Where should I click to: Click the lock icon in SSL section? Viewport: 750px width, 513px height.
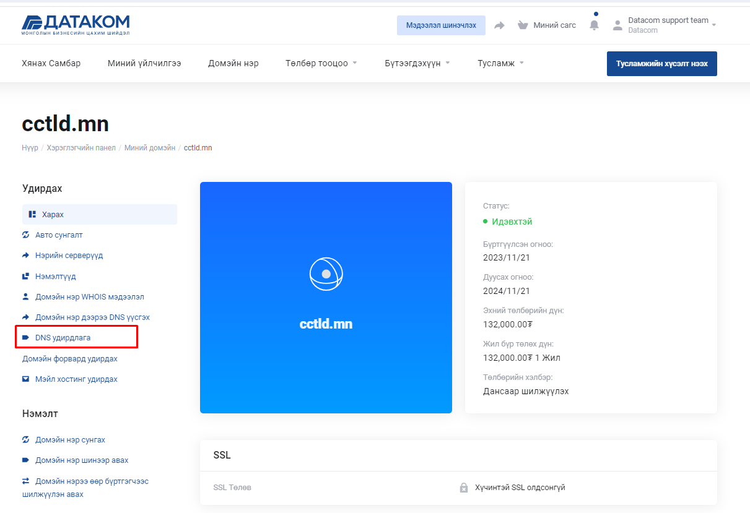(464, 488)
